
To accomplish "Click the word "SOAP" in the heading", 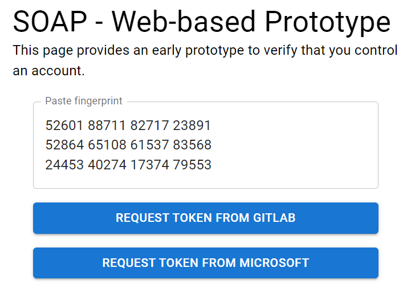I will (x=51, y=23).
